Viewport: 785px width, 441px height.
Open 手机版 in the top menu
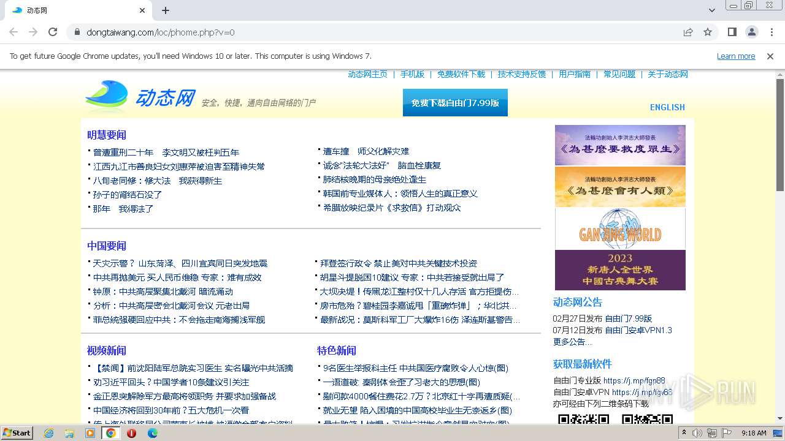[412, 74]
